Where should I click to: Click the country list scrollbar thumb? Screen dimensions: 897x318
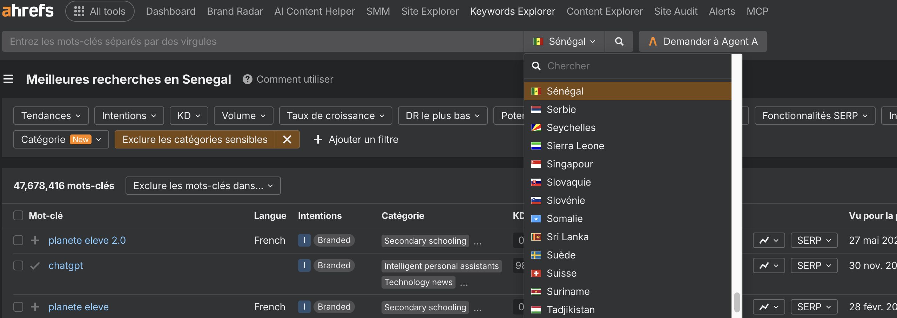click(737, 302)
